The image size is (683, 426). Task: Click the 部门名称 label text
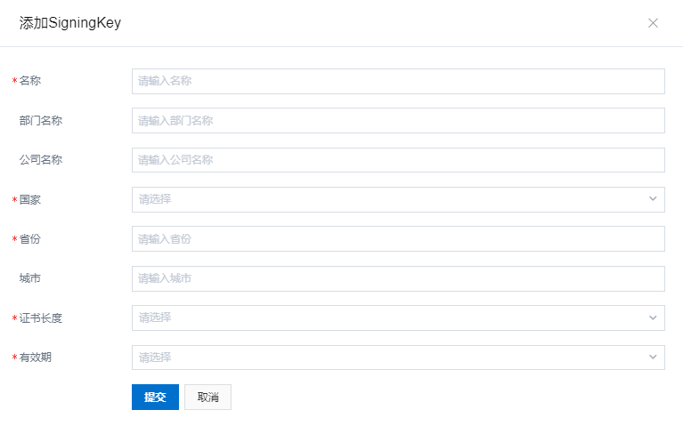tap(41, 120)
